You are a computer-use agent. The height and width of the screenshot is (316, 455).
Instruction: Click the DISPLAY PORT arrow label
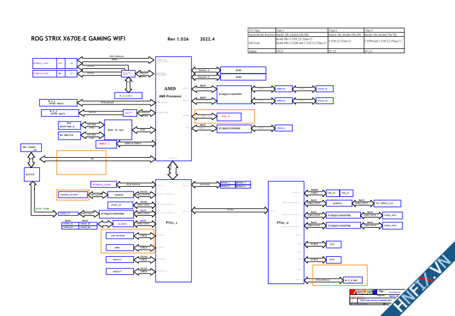point(133,143)
